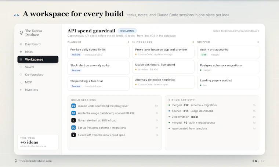Image resolution: width=279 pixels, height=167 pixels.
Task: Click '3 commits on main' activity
Action: pos(212,117)
